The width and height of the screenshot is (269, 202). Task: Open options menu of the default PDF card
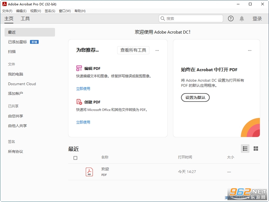(250, 51)
